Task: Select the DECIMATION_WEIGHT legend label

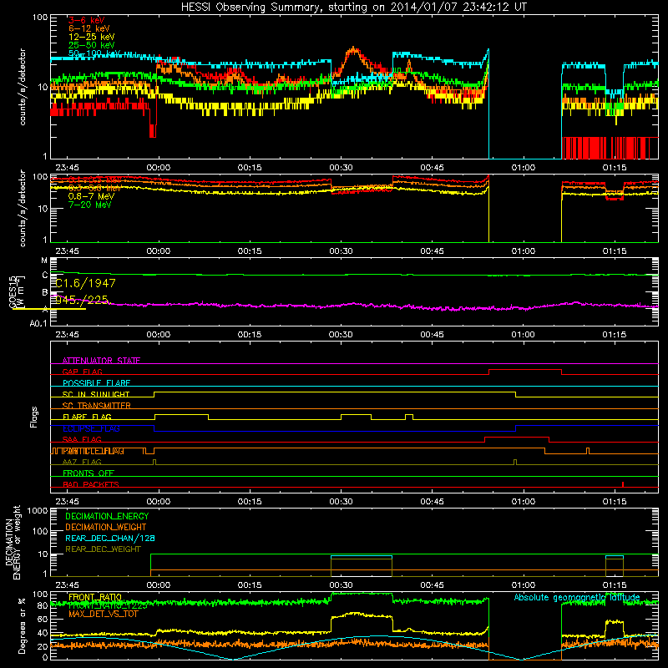Action: (106, 528)
